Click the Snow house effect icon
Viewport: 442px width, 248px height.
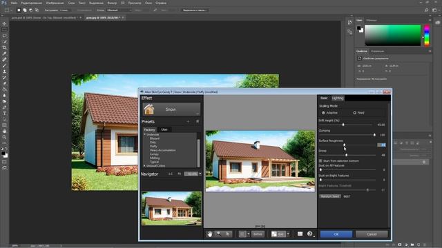coord(149,109)
